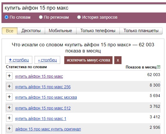Click plus icon for купить айфон 15 про макс 1
Viewport: 166px width, 134px height.
(9, 118)
